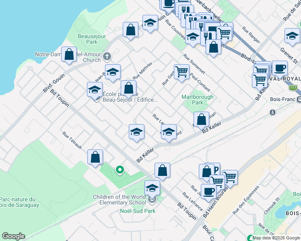This screenshot has height=241, width=301.
Task: Select the Blvd. Gouin street label
Action: [54, 83]
